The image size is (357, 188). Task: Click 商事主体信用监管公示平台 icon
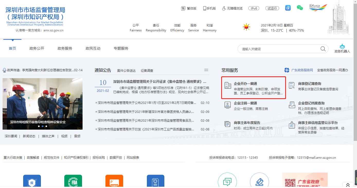point(292,125)
